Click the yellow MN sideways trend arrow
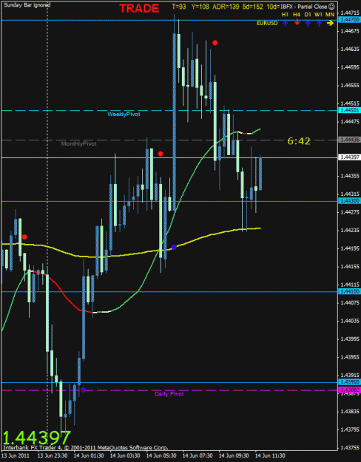The width and height of the screenshot is (361, 462). pos(330,23)
